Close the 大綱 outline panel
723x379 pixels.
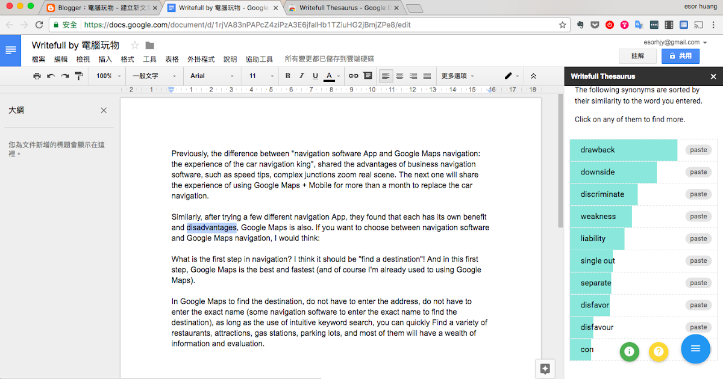[104, 111]
